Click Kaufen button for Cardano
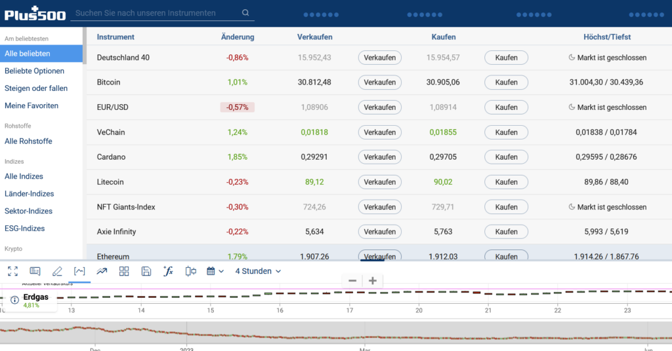The image size is (672, 351). click(506, 157)
